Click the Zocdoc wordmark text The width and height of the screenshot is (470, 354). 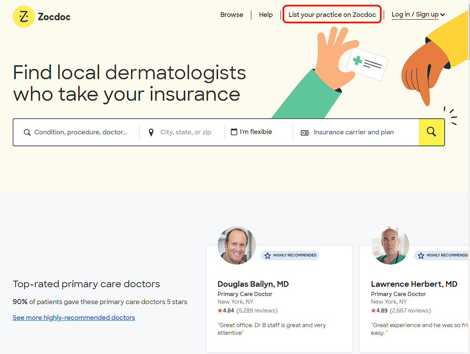54,17
